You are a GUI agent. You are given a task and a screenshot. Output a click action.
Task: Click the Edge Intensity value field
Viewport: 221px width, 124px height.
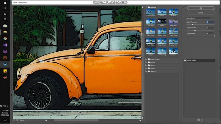(210, 28)
